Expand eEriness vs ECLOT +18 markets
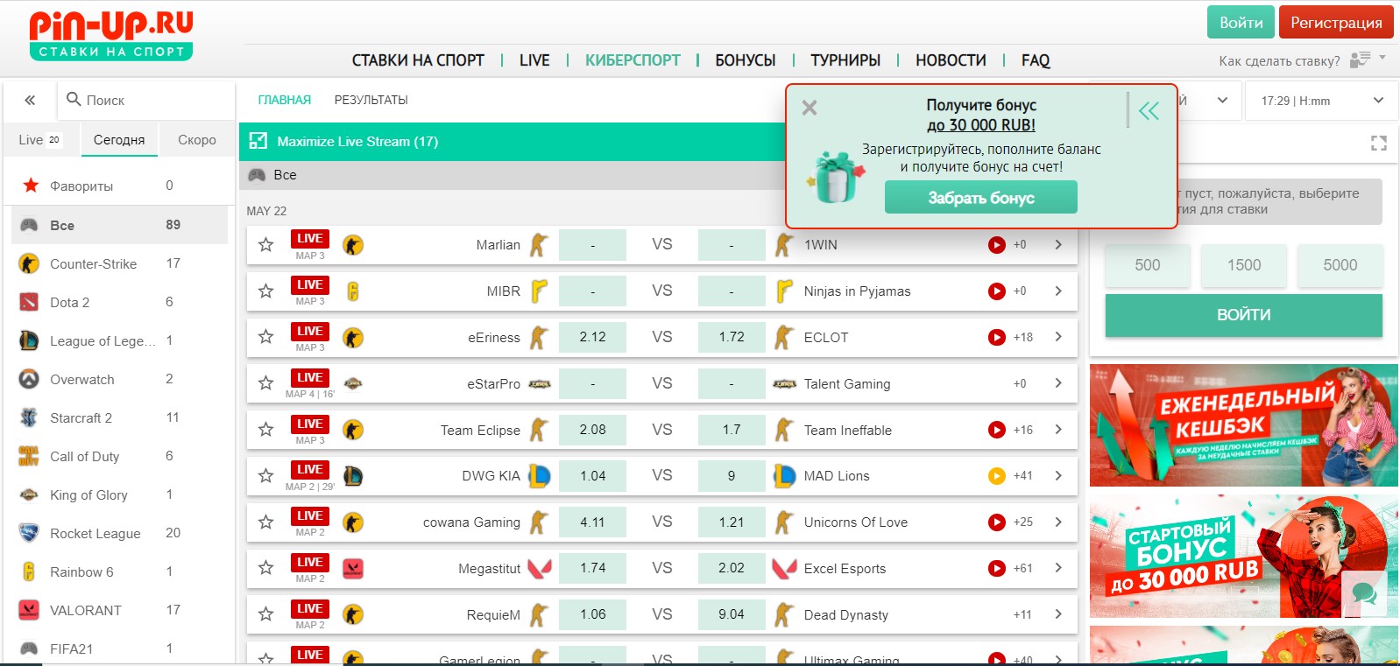The width and height of the screenshot is (1400, 666). point(1058,337)
